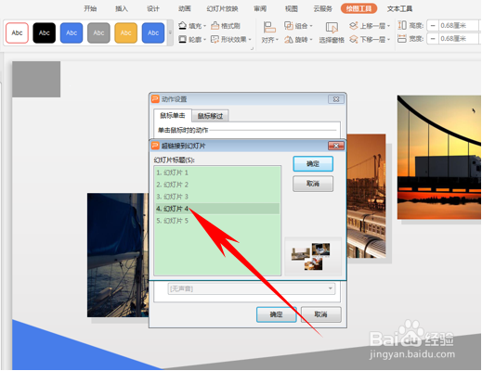Click 取消 in hyperlink-to-slide dialog

click(x=313, y=184)
